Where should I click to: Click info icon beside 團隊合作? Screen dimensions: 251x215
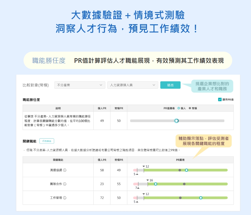(65, 184)
